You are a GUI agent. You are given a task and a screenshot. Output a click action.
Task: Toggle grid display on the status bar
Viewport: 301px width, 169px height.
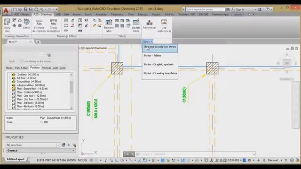coord(91,160)
